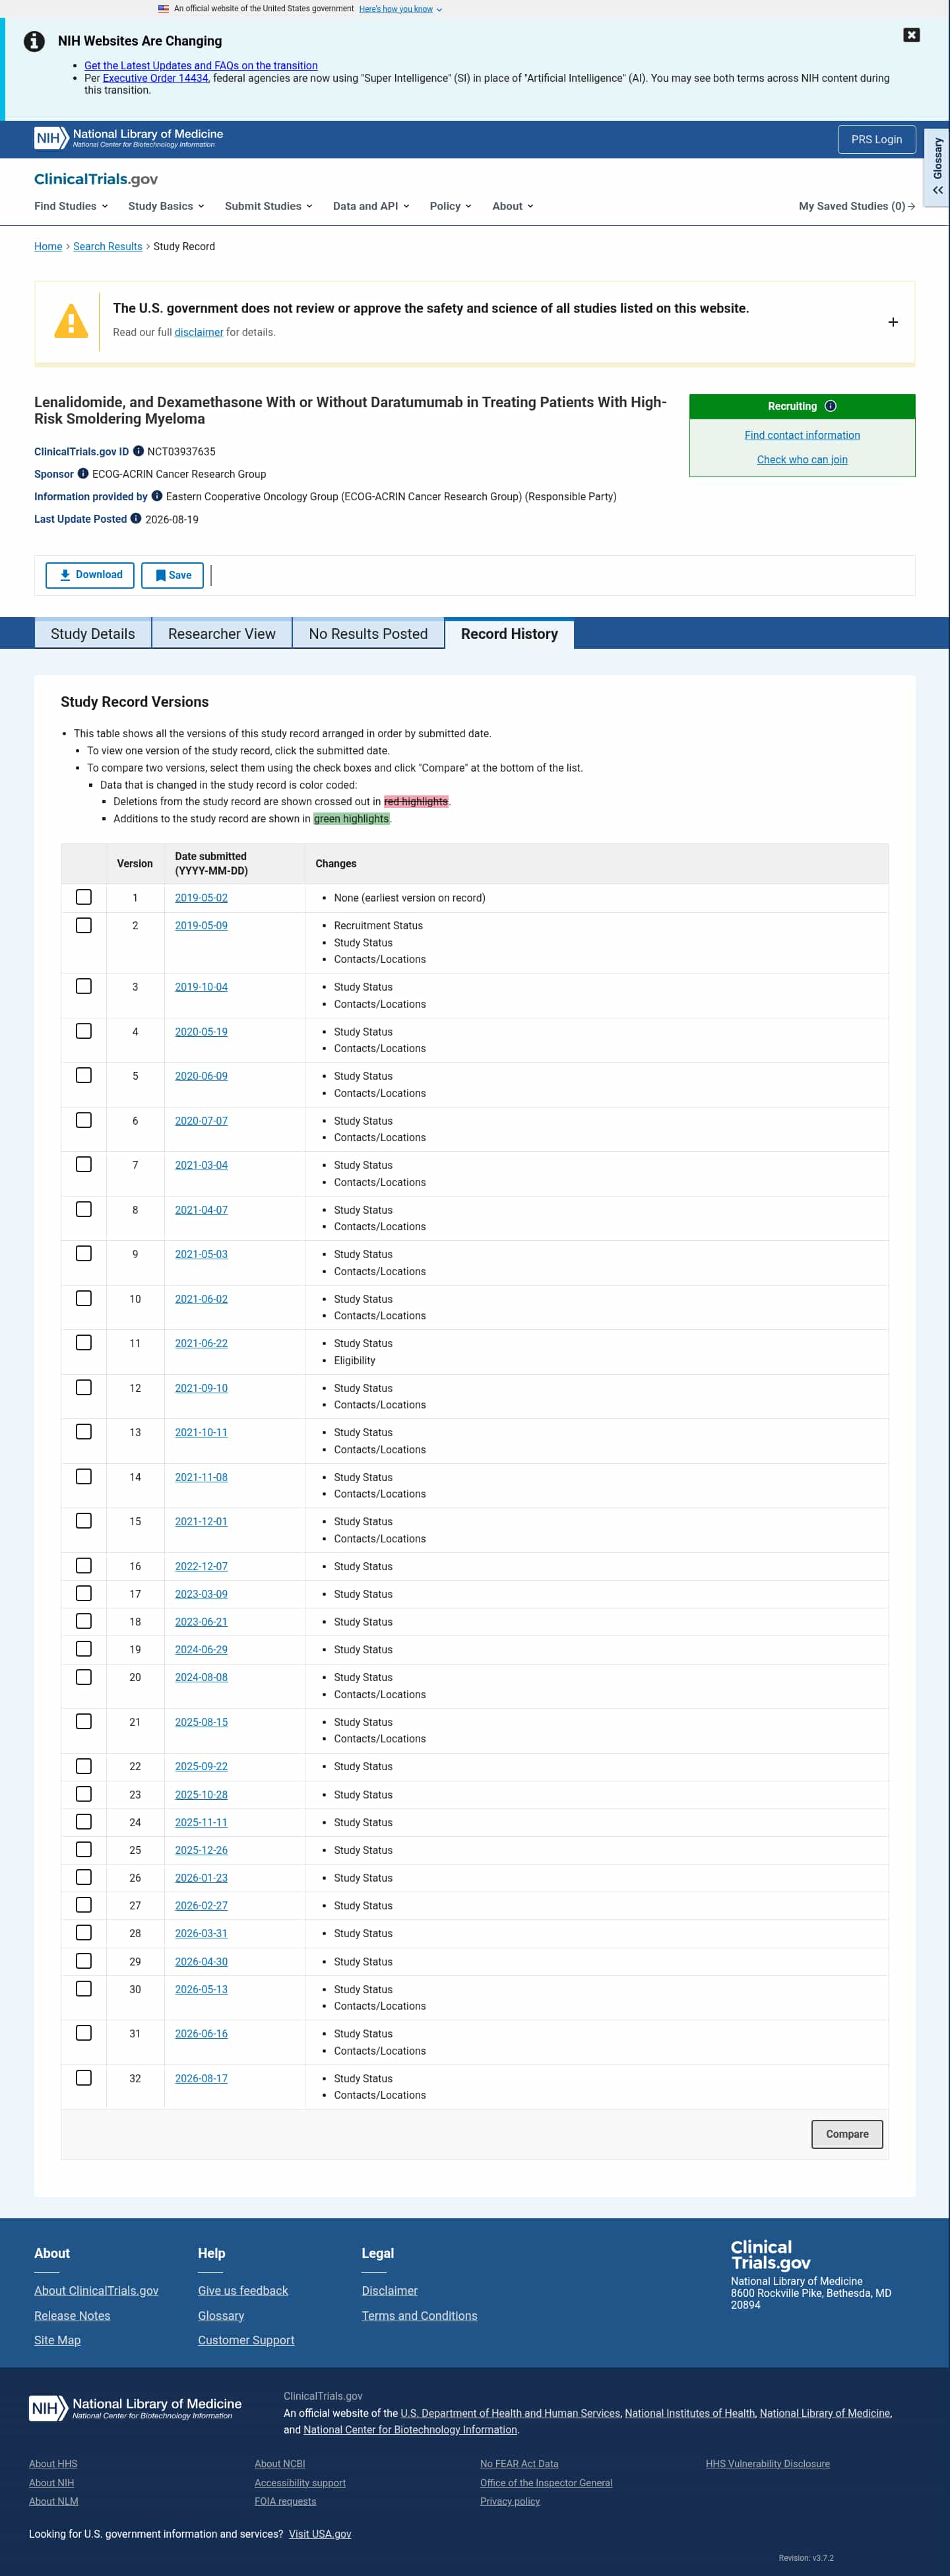950x2576 pixels.
Task: Open Executive Order 14434 link
Action: point(156,78)
